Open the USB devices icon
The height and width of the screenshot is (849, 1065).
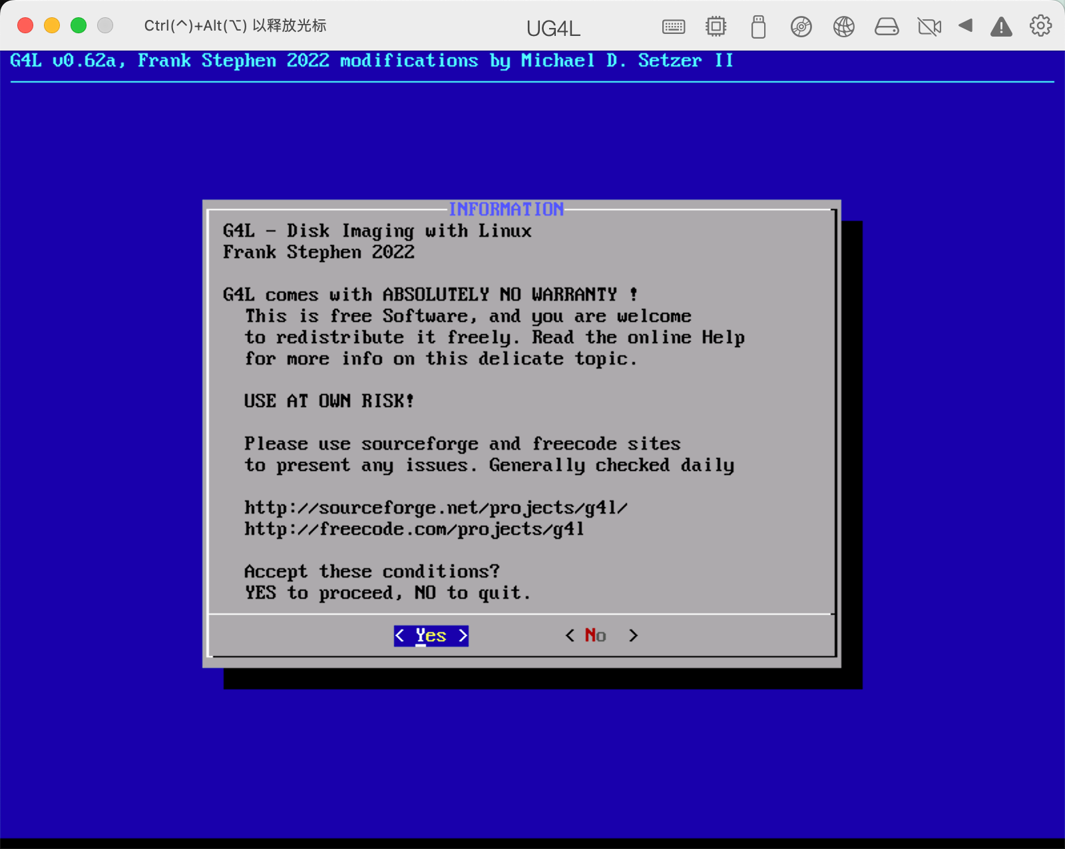click(758, 27)
